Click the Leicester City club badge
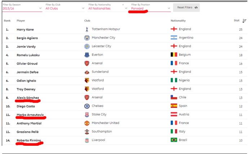Viewport: 251px width, 154px height. pyautogui.click(x=87, y=46)
